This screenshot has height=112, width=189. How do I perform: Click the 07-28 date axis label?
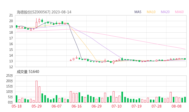tap(157, 106)
